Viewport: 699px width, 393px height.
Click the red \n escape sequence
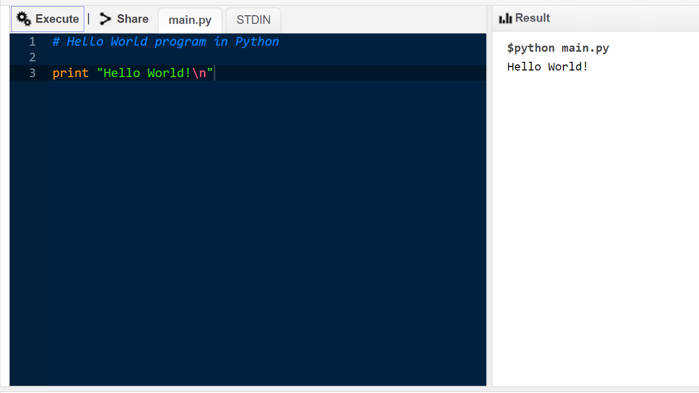tap(198, 73)
